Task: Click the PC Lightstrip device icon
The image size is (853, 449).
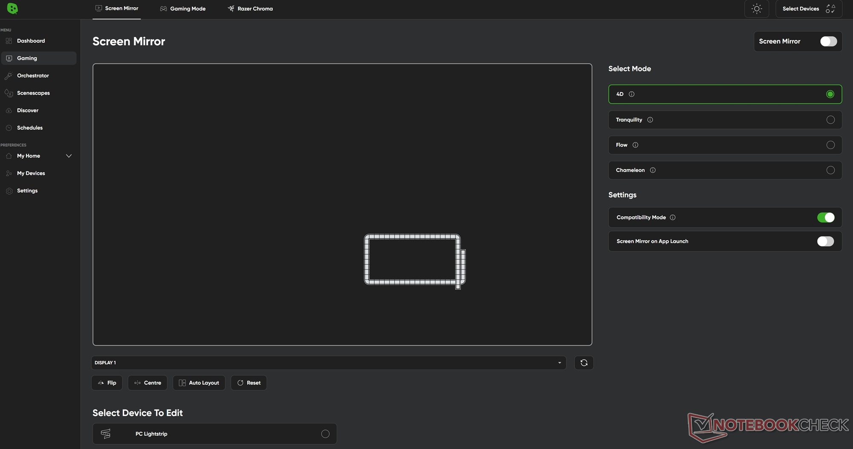Action: click(106, 434)
